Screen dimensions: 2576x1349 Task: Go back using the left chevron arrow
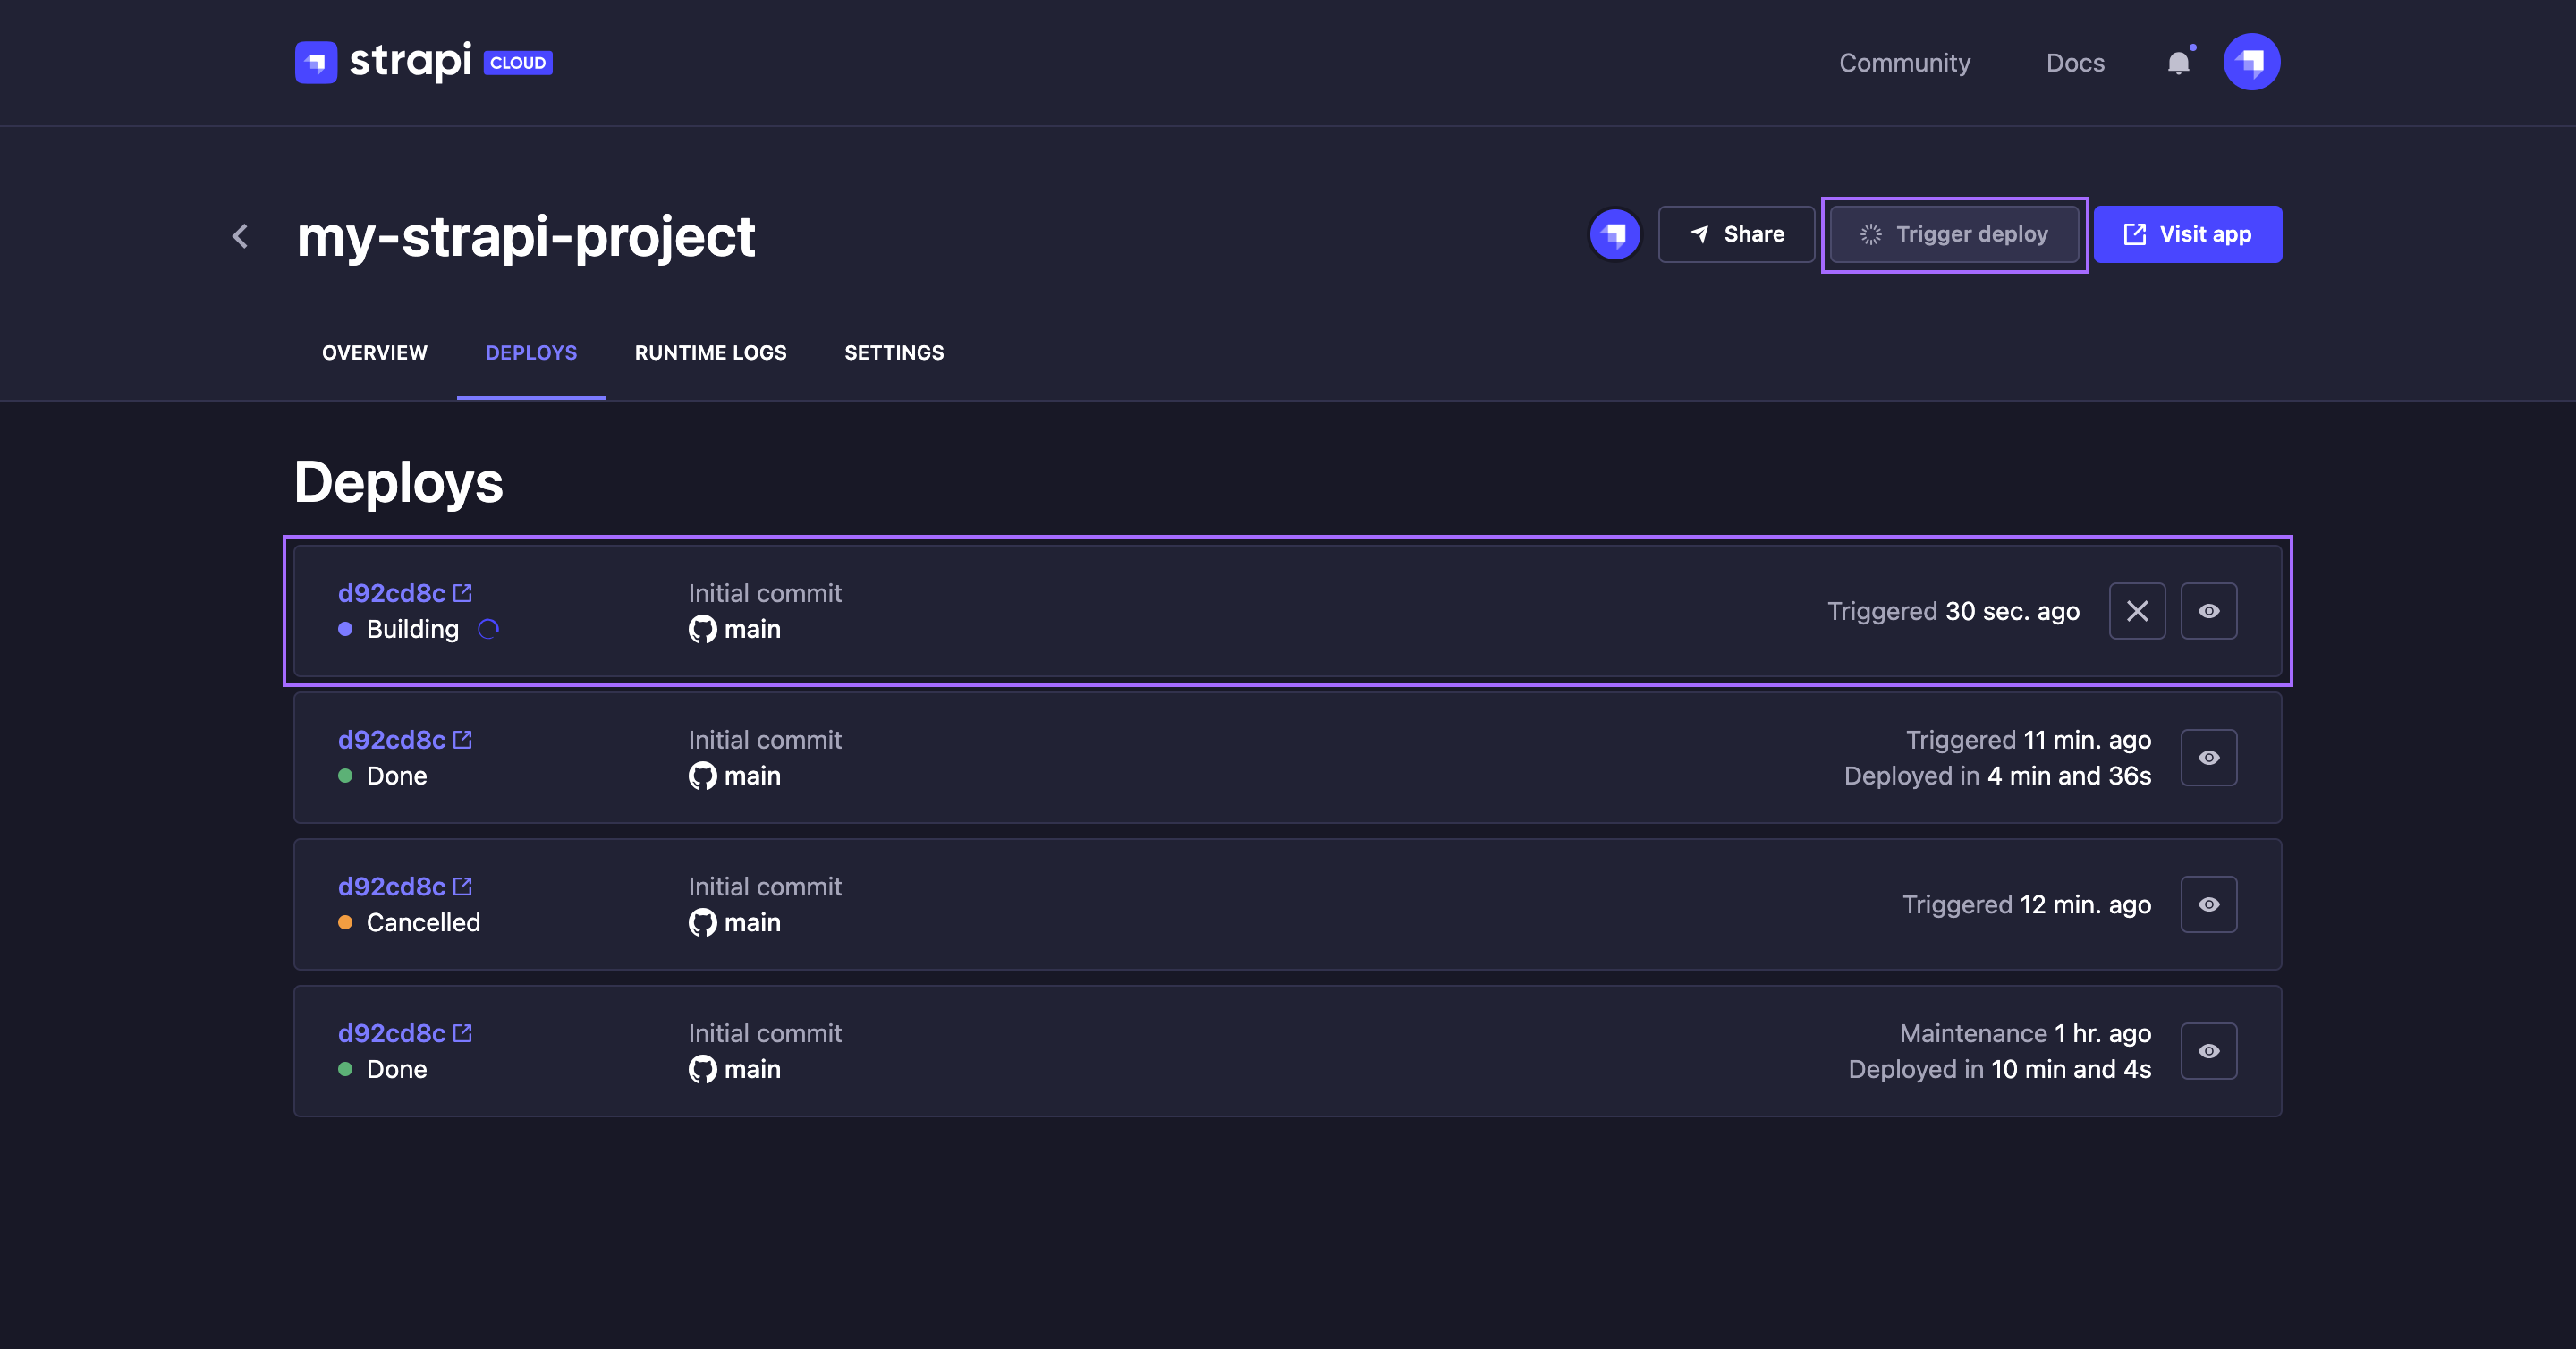(x=240, y=236)
